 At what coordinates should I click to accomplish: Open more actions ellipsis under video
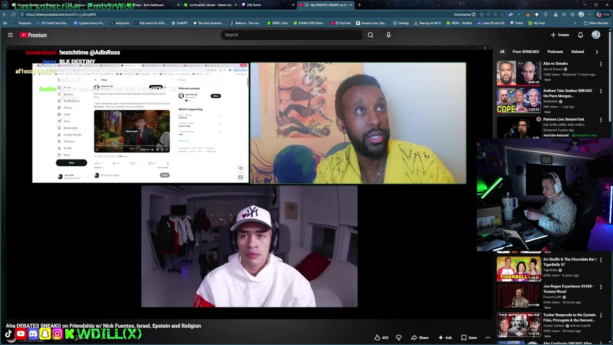tap(488, 338)
